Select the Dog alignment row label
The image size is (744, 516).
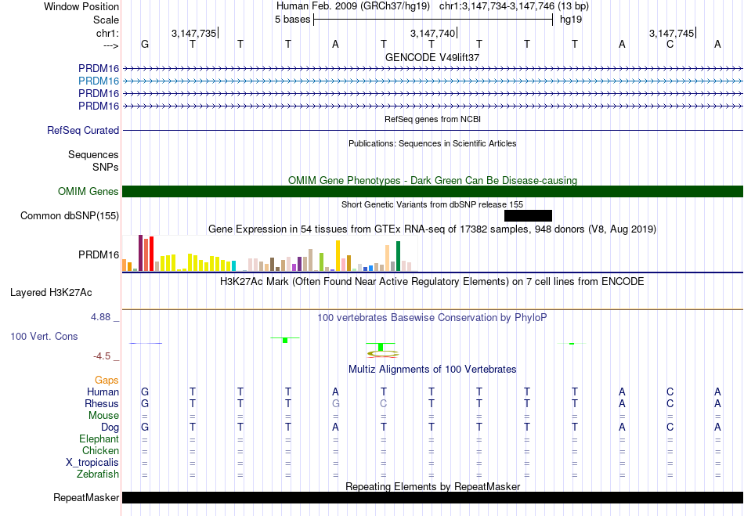[110, 428]
